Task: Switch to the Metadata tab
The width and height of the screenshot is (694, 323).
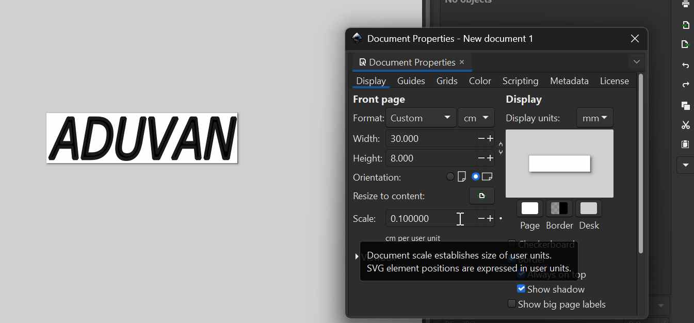Action: [x=569, y=81]
